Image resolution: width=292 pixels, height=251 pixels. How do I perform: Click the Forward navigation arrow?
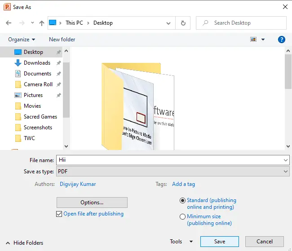pos(22,23)
